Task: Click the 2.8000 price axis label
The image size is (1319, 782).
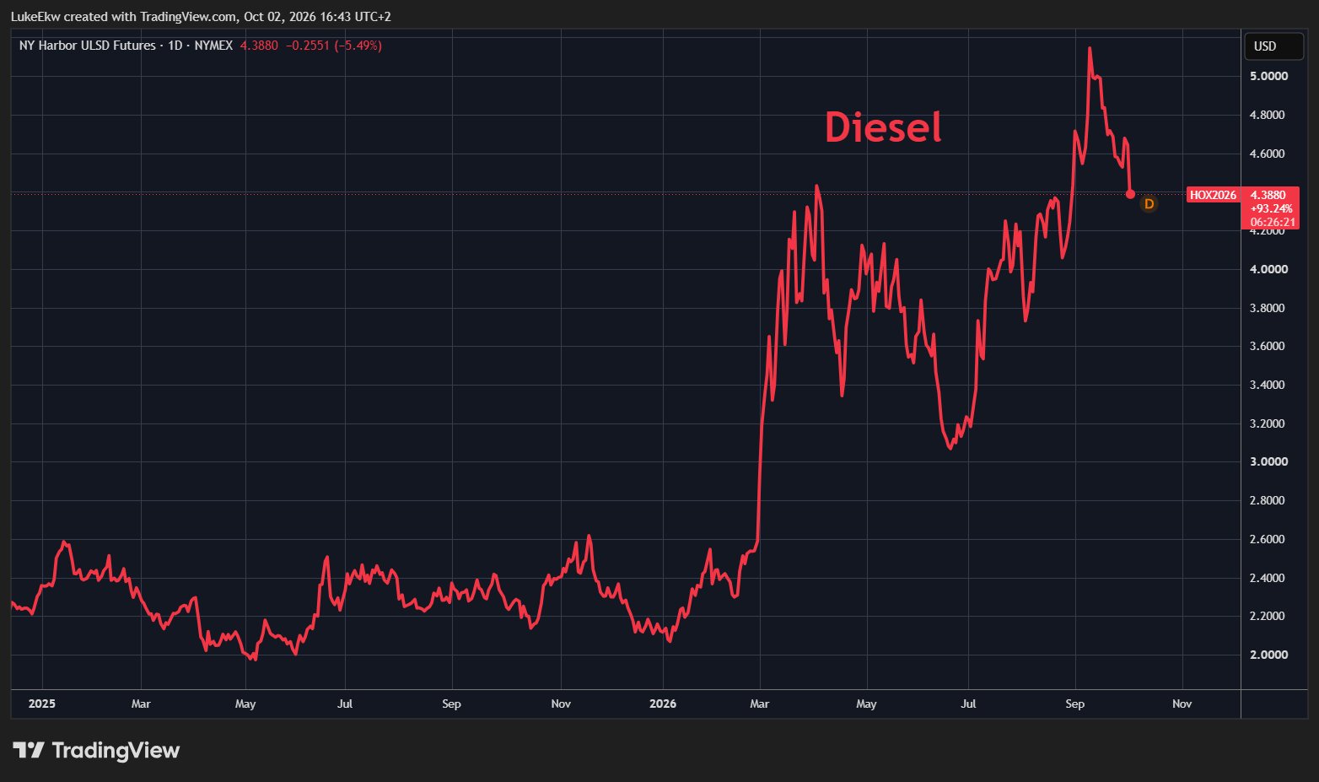Action: (x=1267, y=500)
